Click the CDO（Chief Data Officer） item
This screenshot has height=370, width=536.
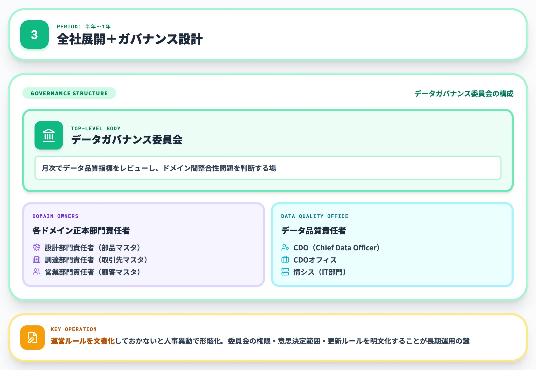(x=337, y=248)
